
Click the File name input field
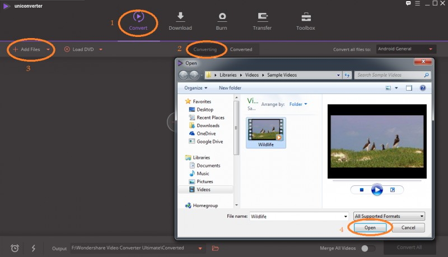tap(296, 216)
